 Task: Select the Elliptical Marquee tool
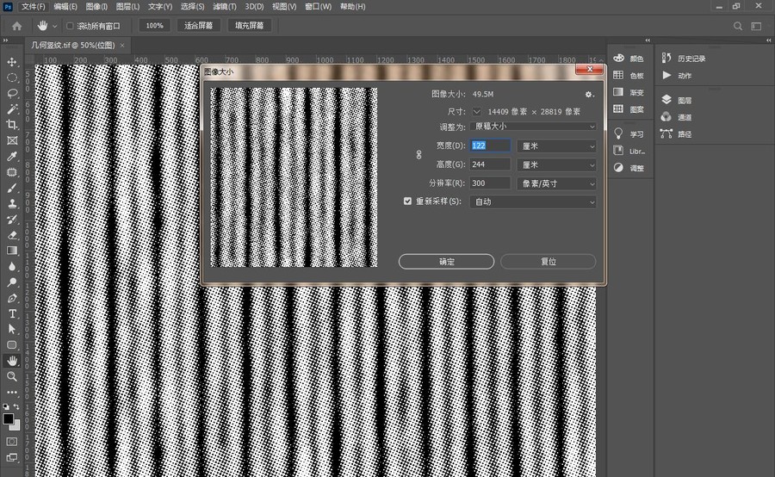tap(12, 77)
